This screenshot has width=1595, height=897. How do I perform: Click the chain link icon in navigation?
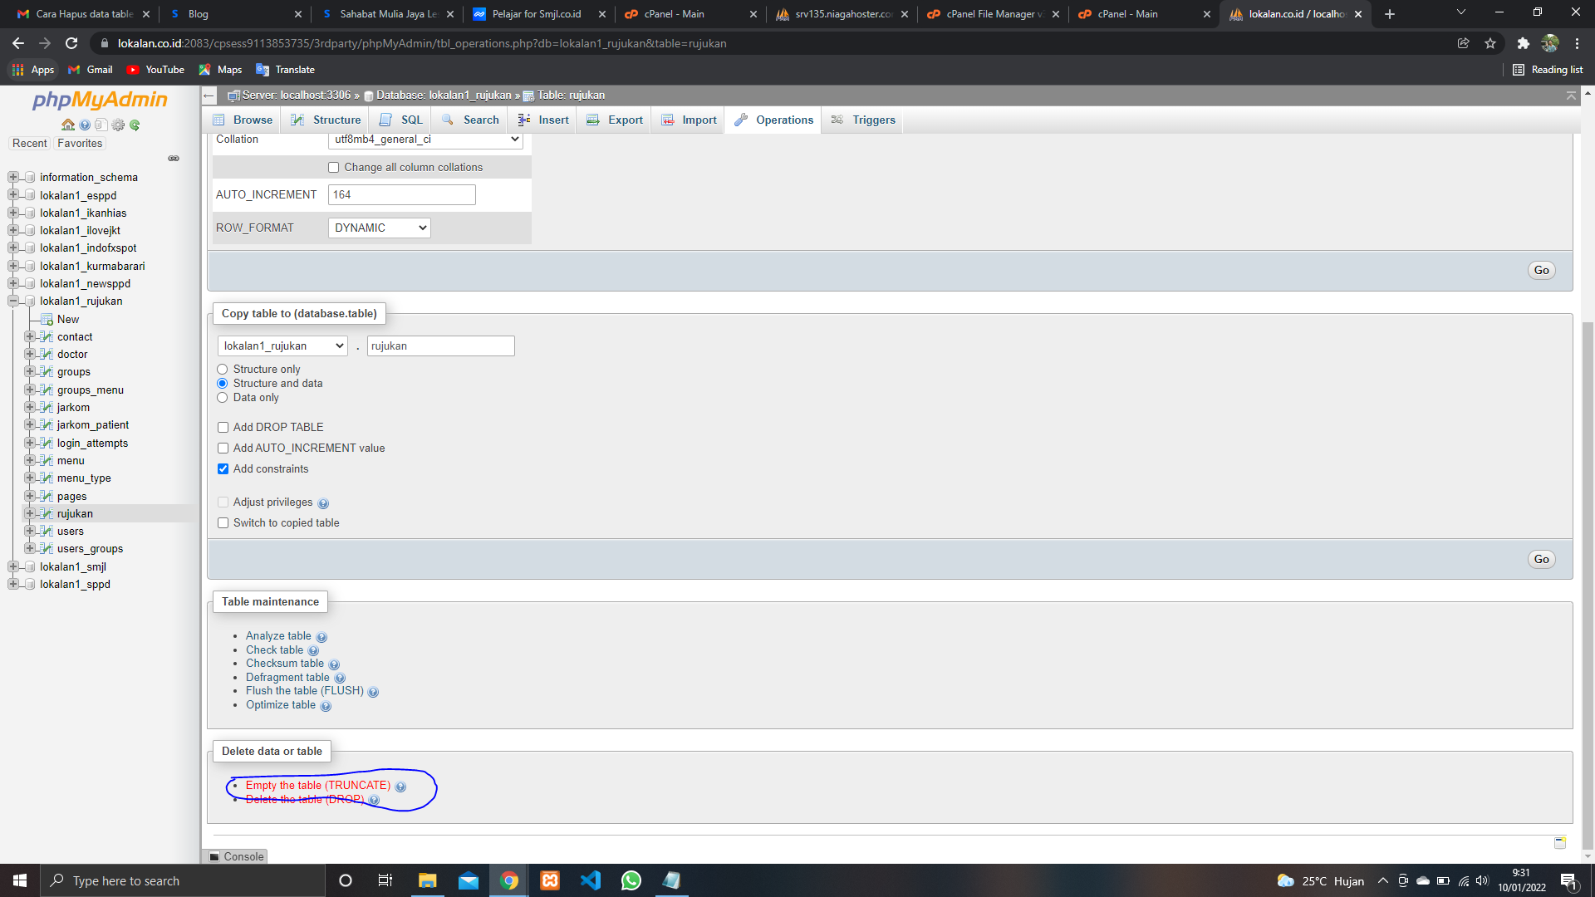point(174,159)
